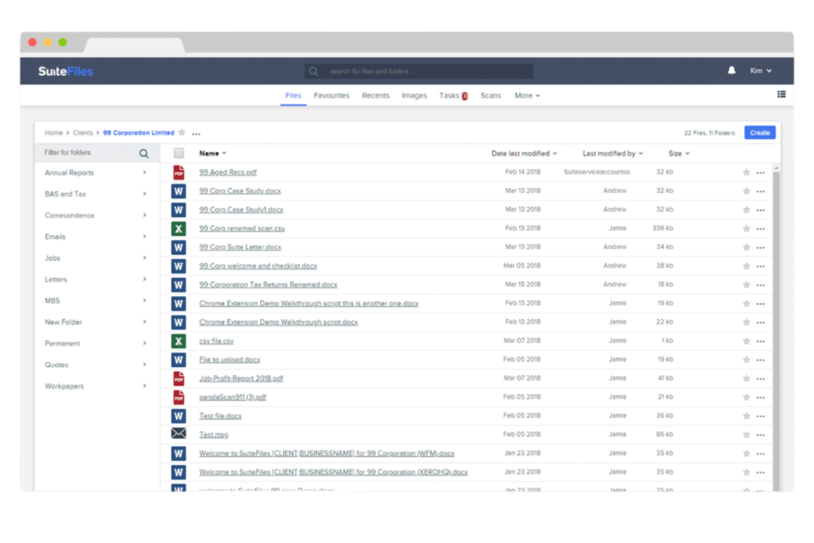Favourite the 99 Corporation Limited folder star
This screenshot has height=543, width=814.
(x=182, y=133)
